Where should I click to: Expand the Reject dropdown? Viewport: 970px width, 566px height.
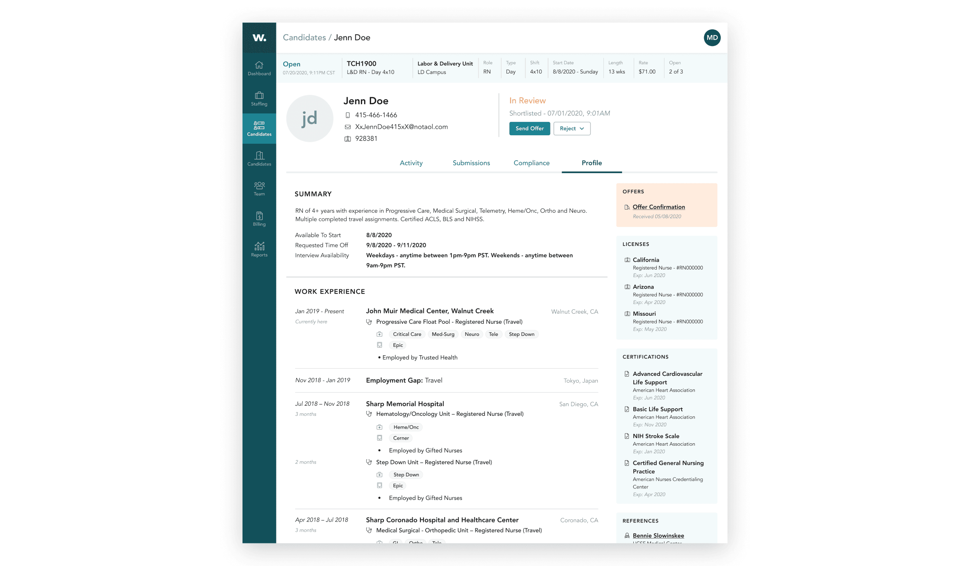pos(571,128)
